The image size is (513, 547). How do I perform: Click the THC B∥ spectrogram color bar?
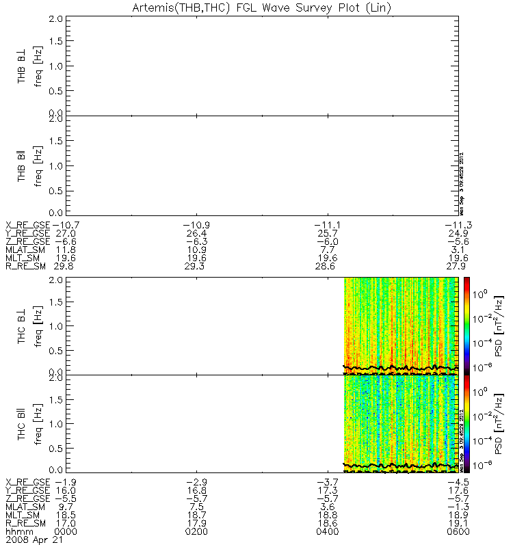click(466, 424)
